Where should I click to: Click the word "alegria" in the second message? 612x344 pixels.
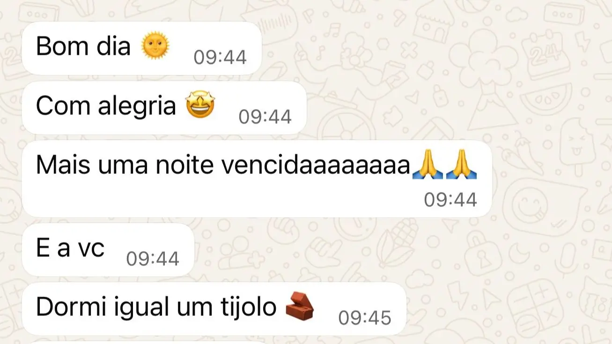coord(137,106)
